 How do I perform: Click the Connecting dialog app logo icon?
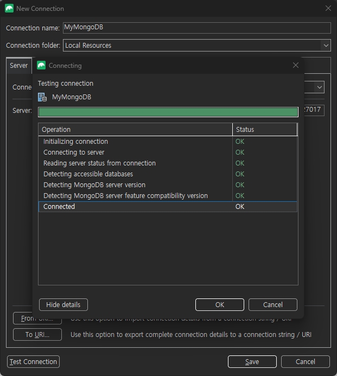41,66
